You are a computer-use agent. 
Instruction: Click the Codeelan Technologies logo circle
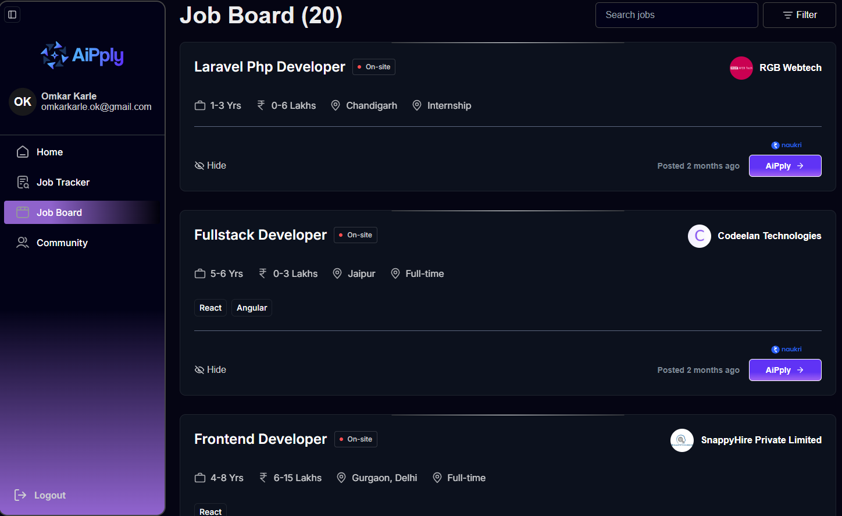700,236
